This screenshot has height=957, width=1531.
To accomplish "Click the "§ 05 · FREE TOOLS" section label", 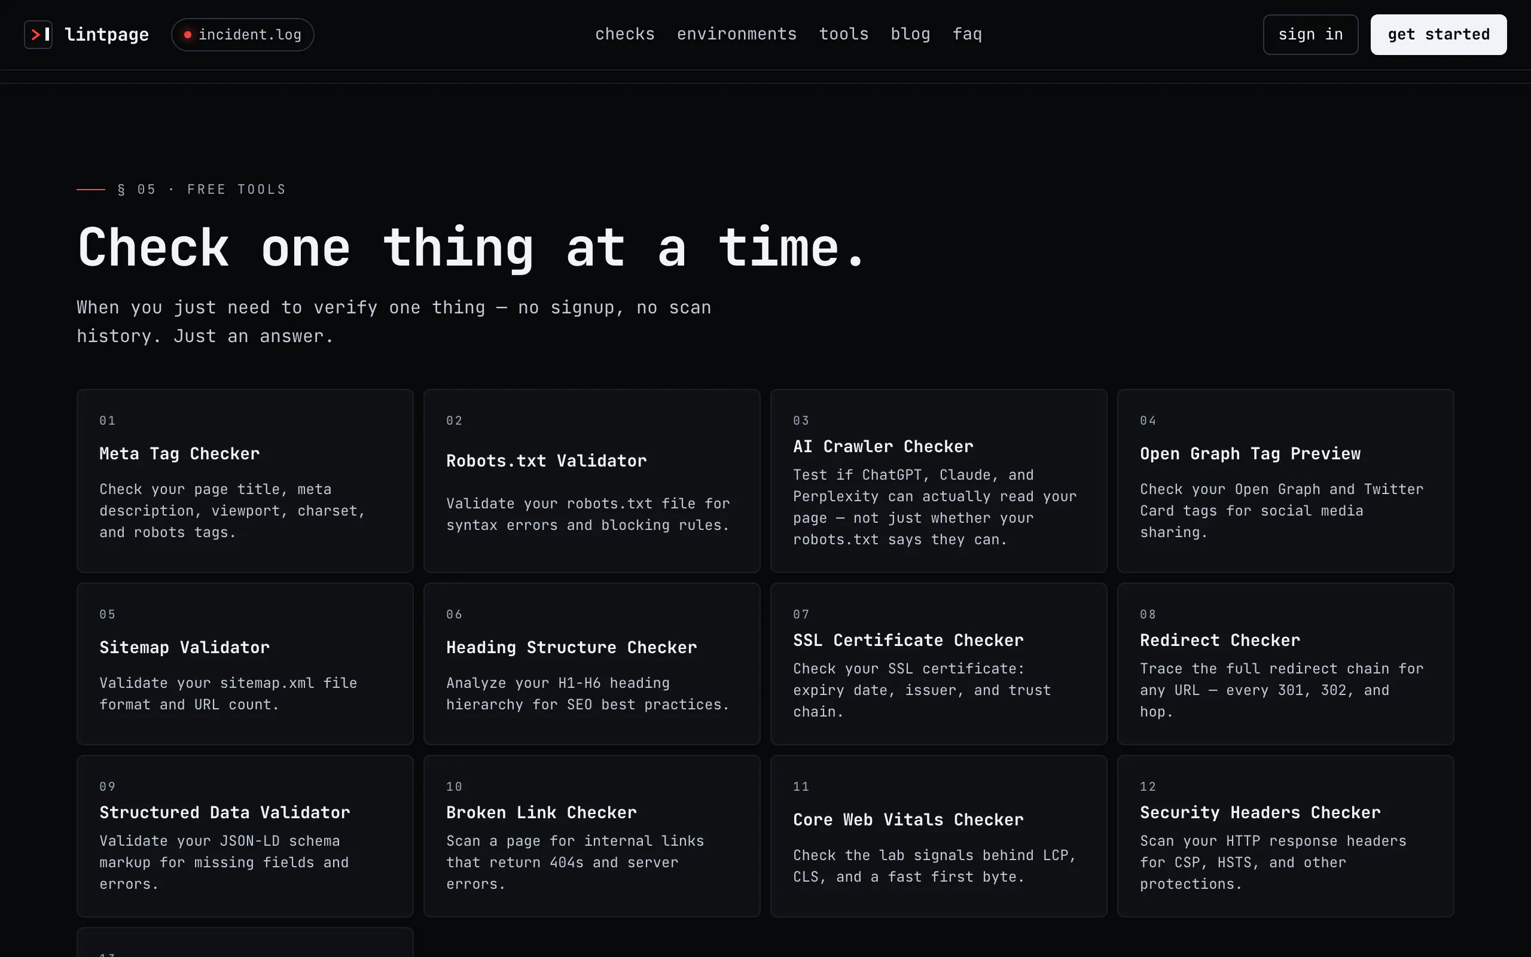I will 202,189.
